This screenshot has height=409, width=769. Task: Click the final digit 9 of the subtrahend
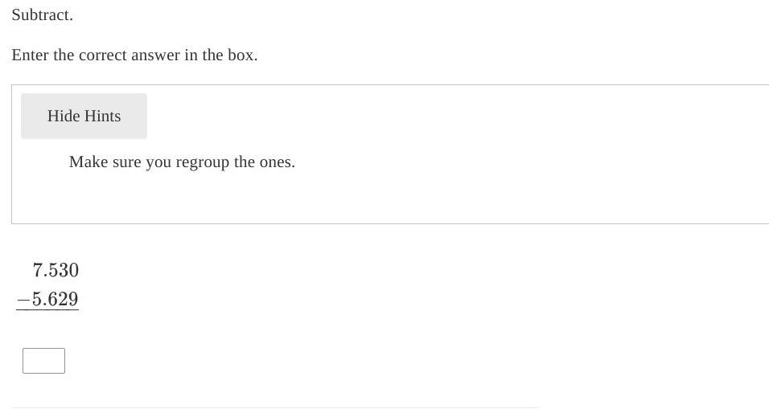(74, 300)
